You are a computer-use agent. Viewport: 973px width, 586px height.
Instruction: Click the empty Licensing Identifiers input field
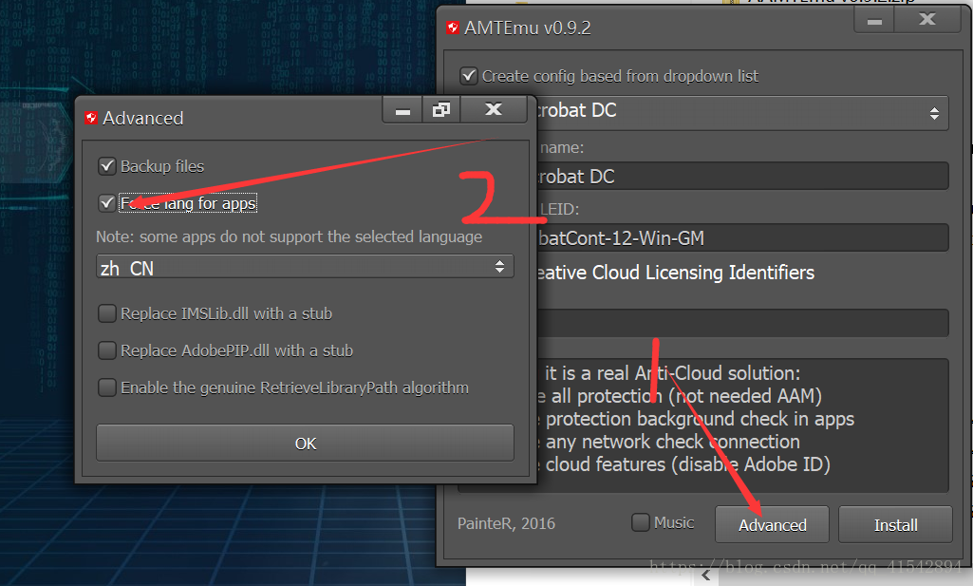pos(742,323)
